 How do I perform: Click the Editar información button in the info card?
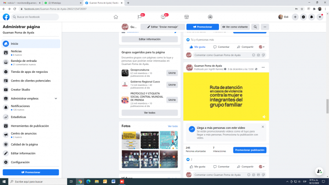tap(150, 39)
